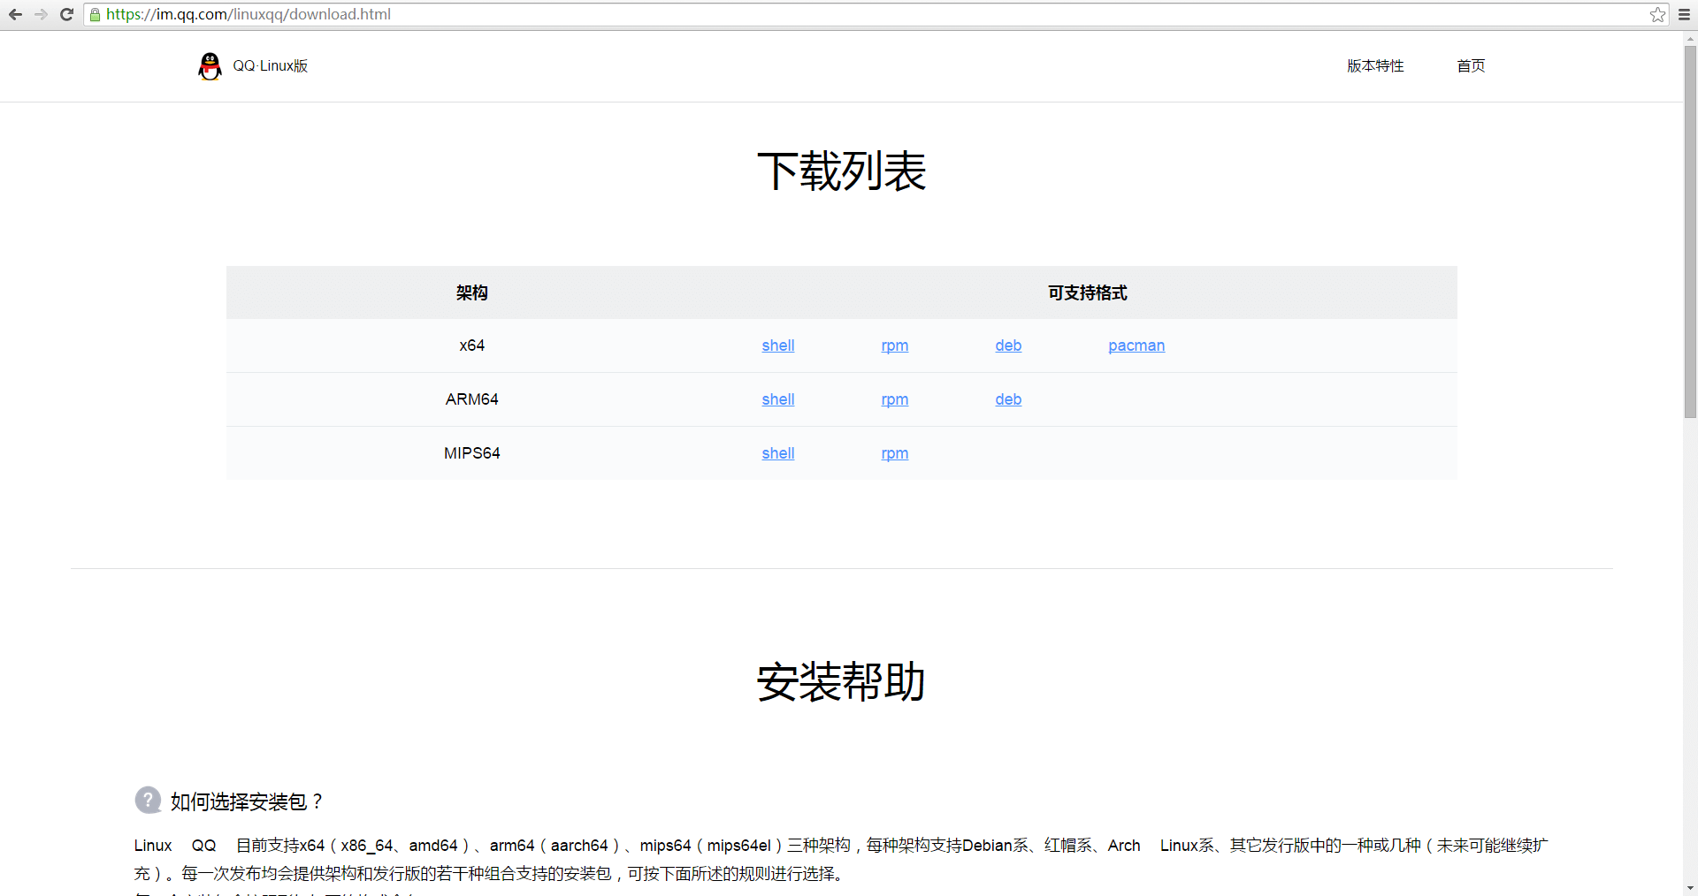Click the question mark help icon
This screenshot has height=896, width=1698.
coord(148,800)
